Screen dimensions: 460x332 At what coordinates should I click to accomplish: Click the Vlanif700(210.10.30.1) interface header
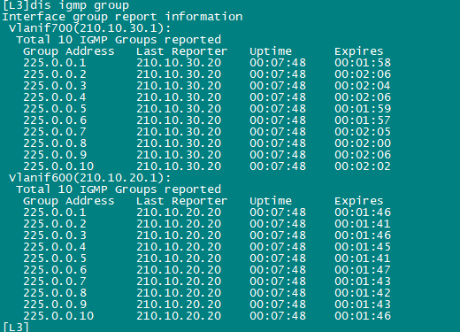[x=89, y=28]
